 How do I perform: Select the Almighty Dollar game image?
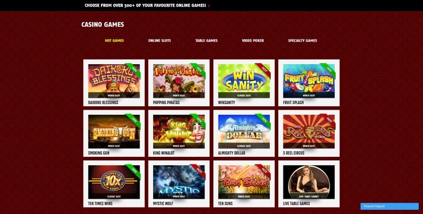point(244,132)
